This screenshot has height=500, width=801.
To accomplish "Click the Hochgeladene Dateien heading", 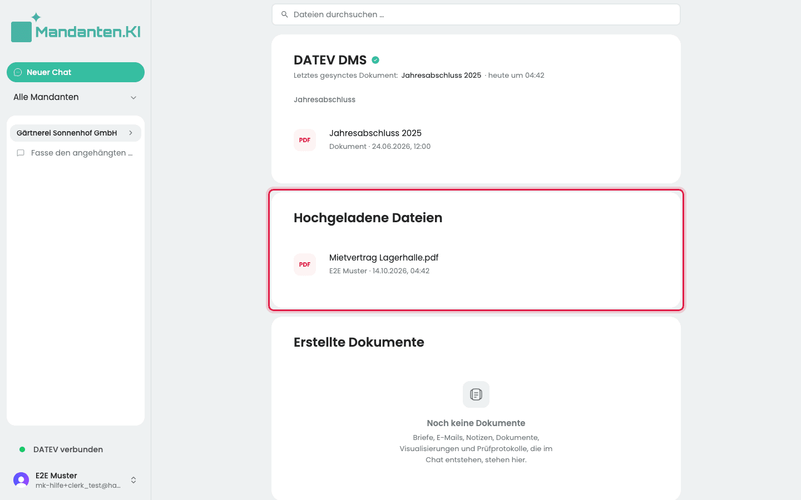I will click(368, 218).
